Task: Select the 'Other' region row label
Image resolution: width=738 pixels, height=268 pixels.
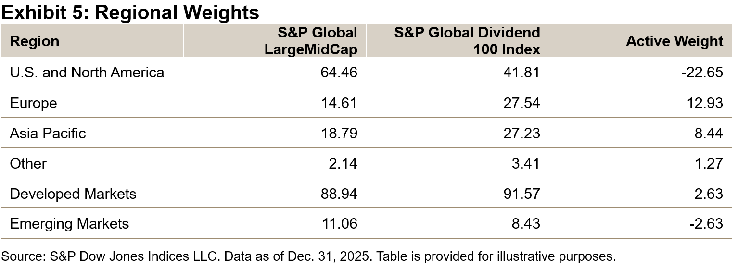Action: [x=28, y=163]
